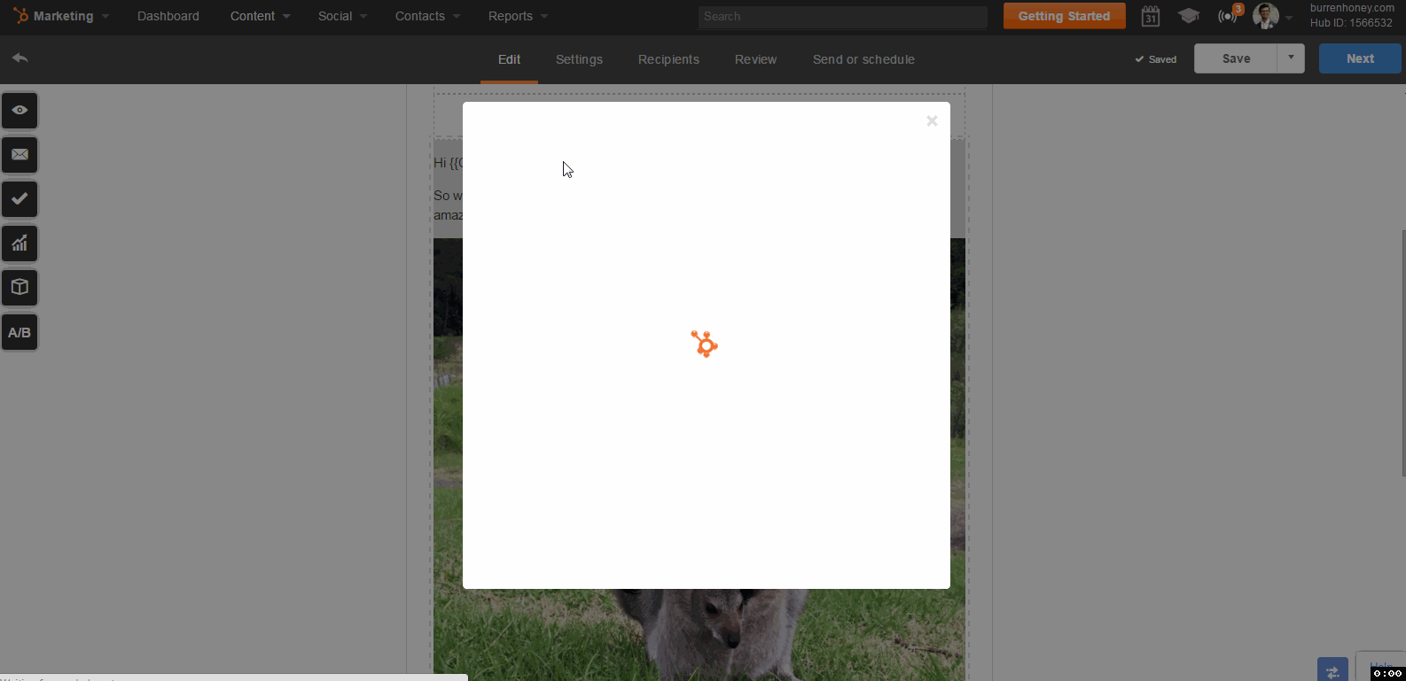Screen dimensions: 1406x681
Task: Click in the Search input field
Action: point(842,16)
